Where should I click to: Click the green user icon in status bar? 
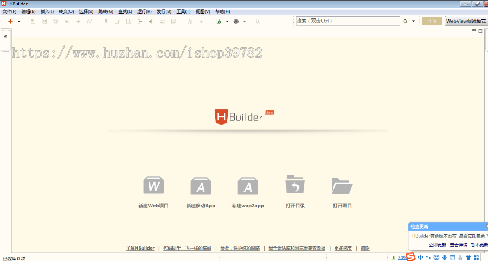pyautogui.click(x=394, y=258)
